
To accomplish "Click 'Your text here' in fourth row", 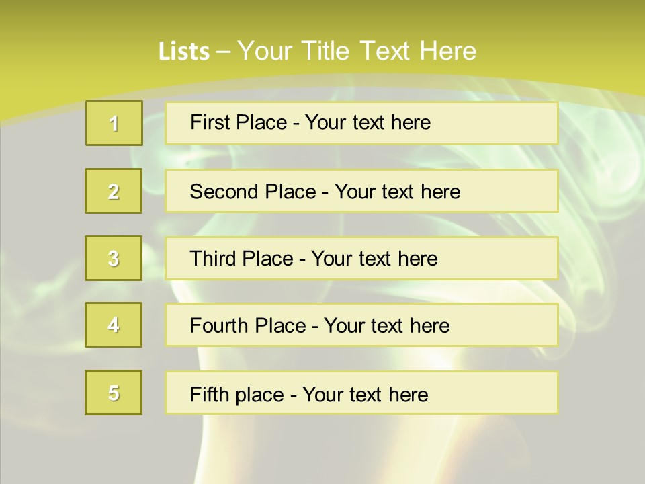I will pyautogui.click(x=386, y=326).
